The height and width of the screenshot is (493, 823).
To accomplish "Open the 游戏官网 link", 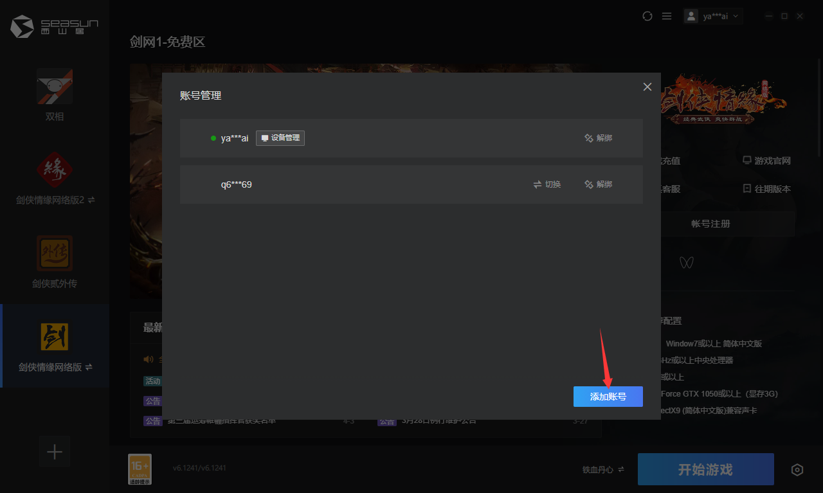I will 766,161.
